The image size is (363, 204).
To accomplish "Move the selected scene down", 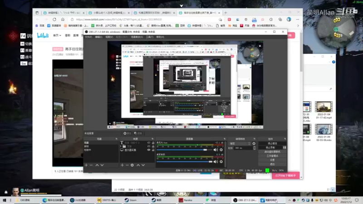I will click(102, 165).
